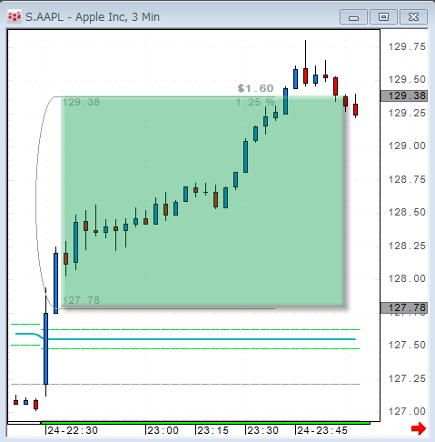Click the chart application icon in title bar
This screenshot has height=442, width=435.
click(x=15, y=17)
